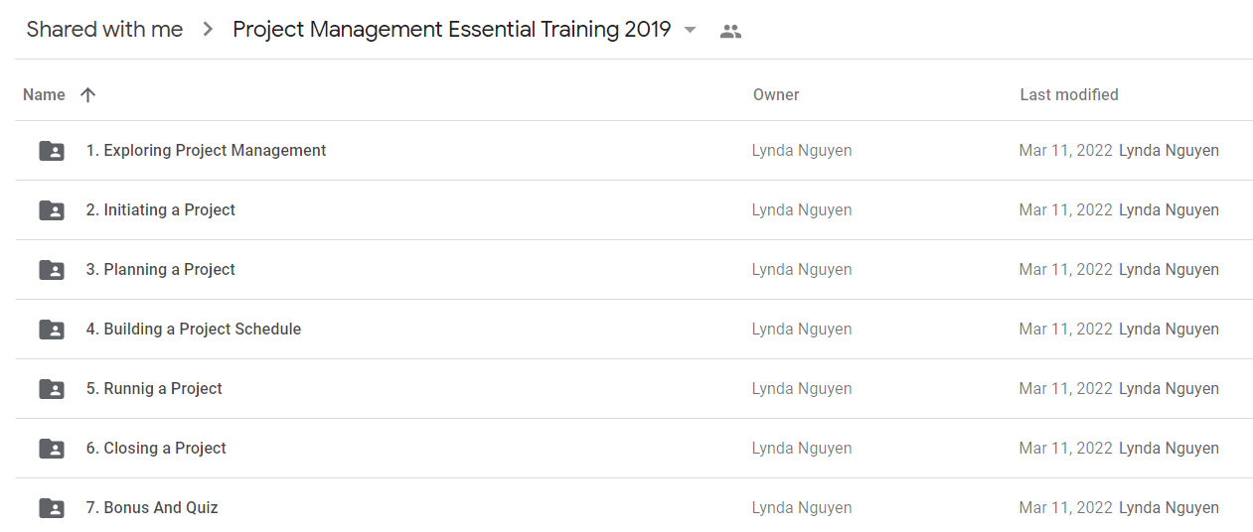Click the folder icon for Building a Project Schedule
The width and height of the screenshot is (1253, 532).
pos(52,330)
